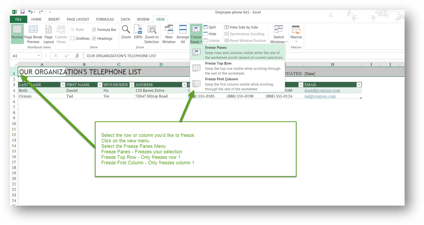This screenshot has height=225, width=424.
Task: Click the Save icon in quick access toolbar
Action: tap(22, 12)
